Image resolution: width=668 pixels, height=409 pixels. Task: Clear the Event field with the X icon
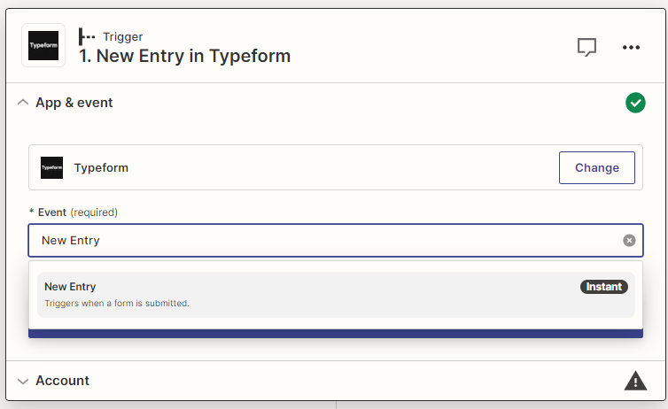pos(629,240)
